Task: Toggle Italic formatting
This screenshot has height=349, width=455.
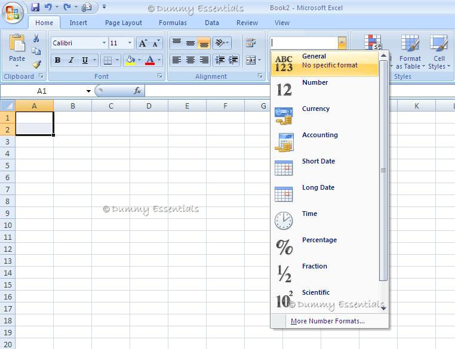Action: click(71, 60)
